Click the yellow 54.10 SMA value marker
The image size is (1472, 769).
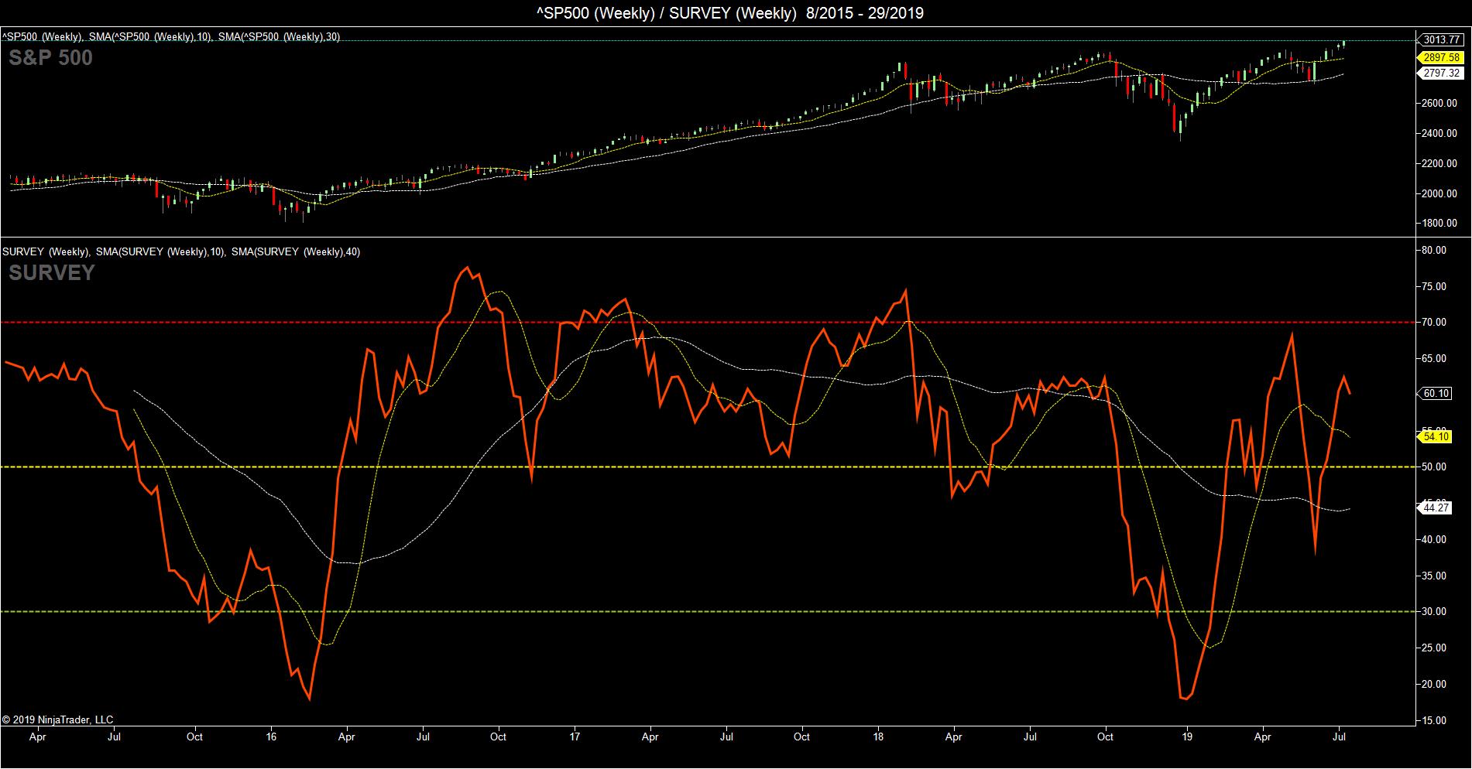[x=1436, y=437]
